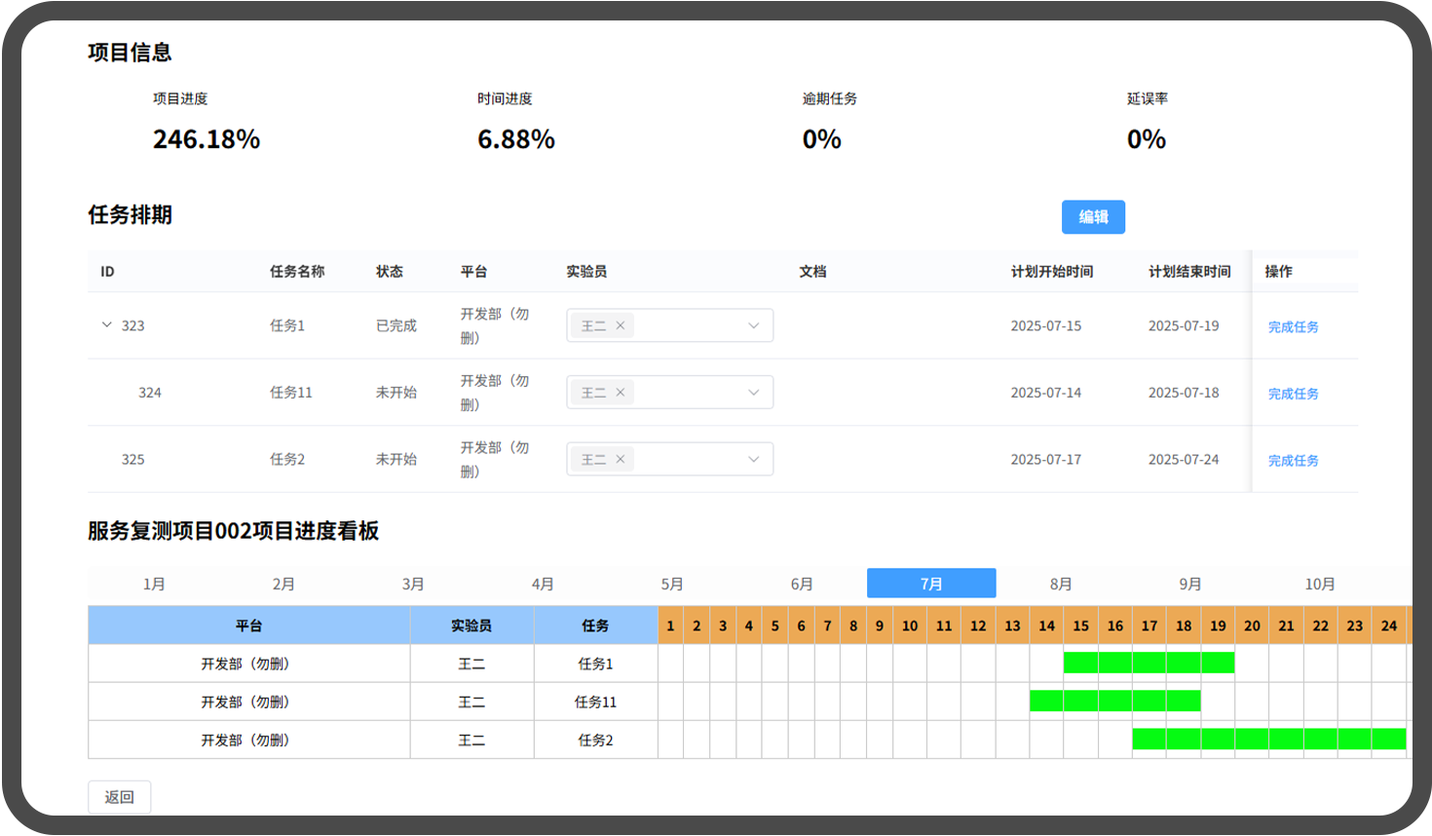Remove 王二 tag in task 323 row
This screenshot has width=1432, height=836.
(x=621, y=325)
